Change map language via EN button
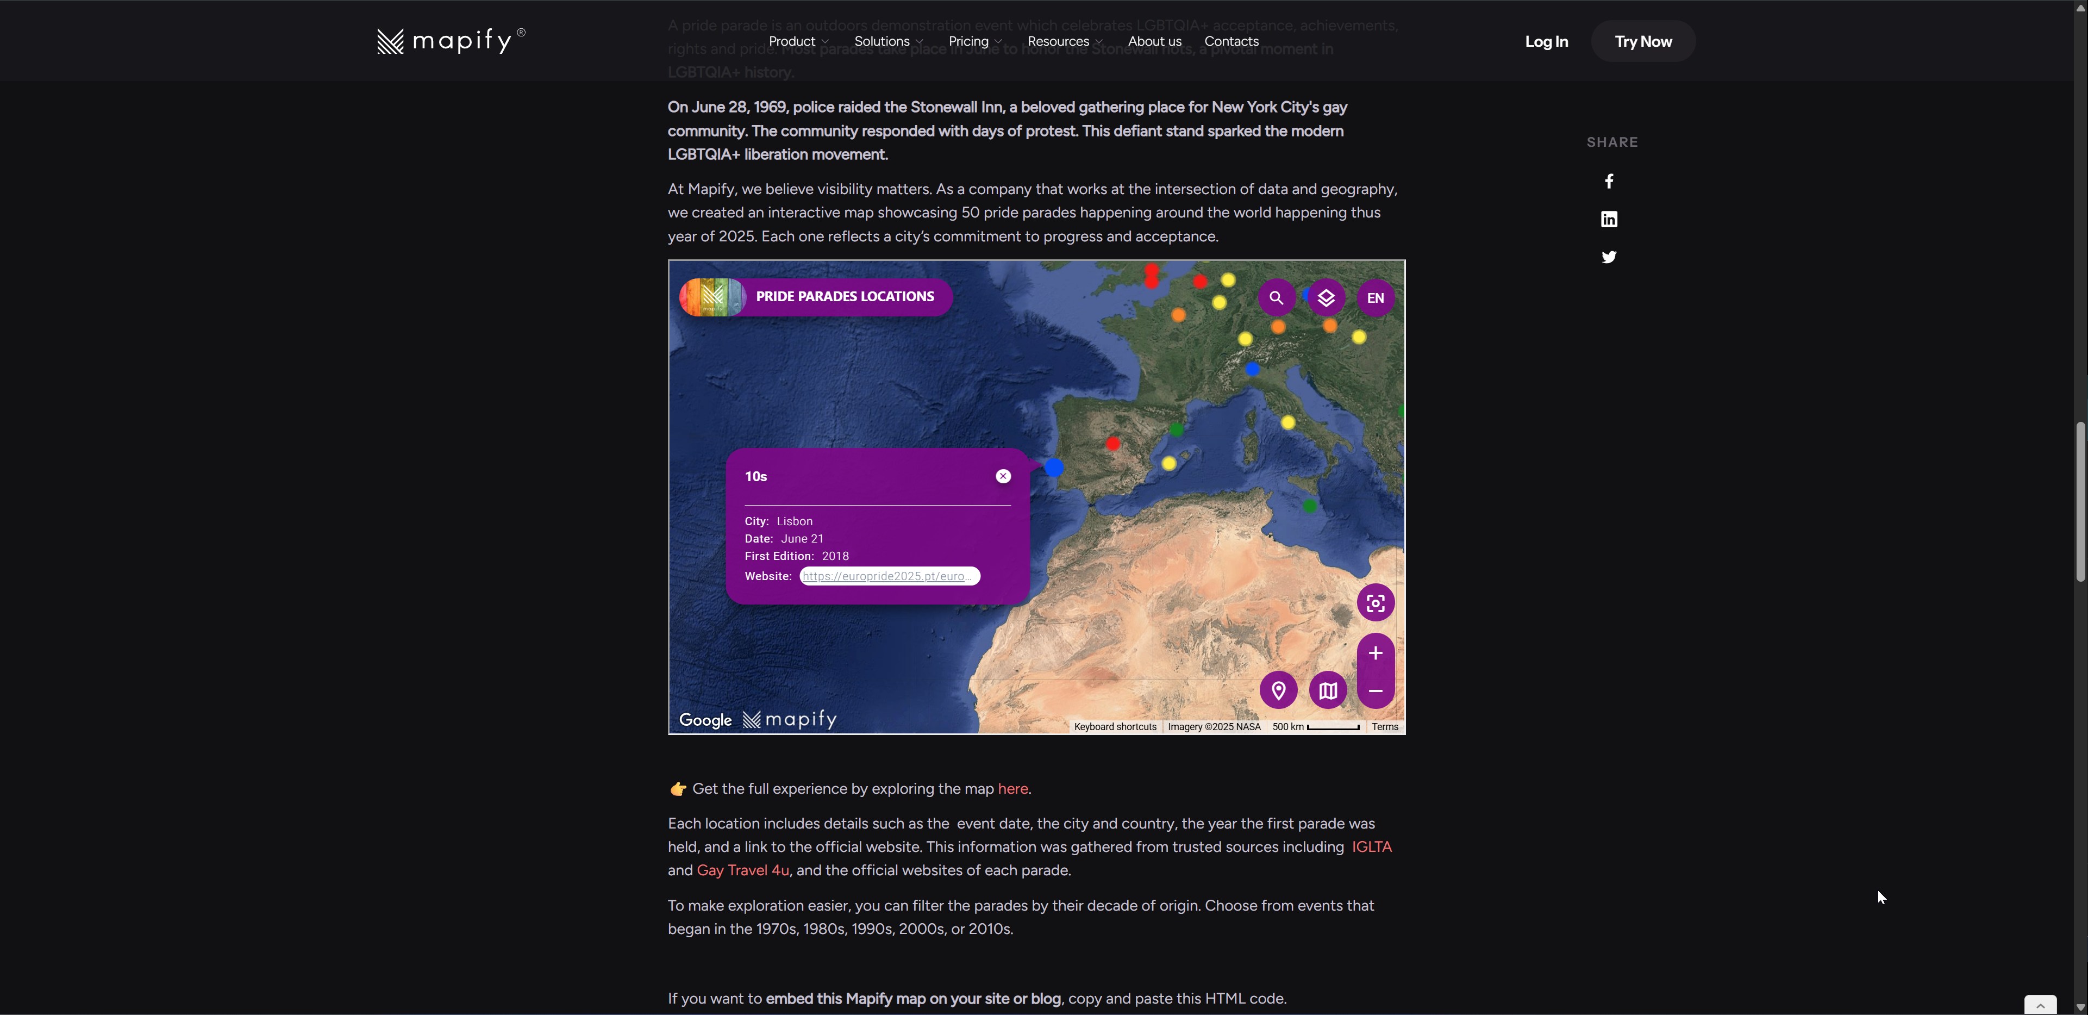This screenshot has height=1015, width=2088. 1376,297
